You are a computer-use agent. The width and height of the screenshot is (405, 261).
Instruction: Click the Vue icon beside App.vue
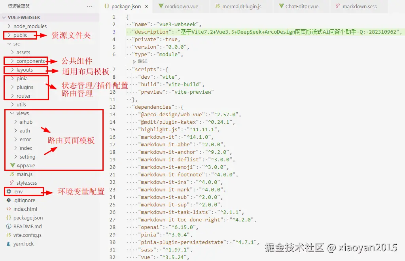(13, 165)
